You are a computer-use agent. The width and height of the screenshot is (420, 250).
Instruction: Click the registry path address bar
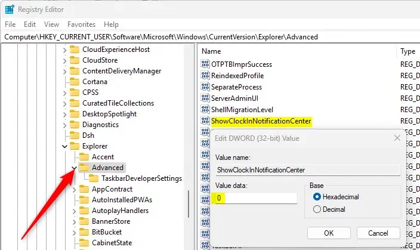[x=210, y=37]
